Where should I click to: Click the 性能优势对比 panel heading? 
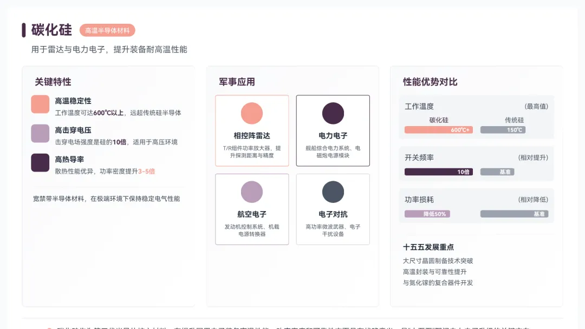pyautogui.click(x=430, y=82)
